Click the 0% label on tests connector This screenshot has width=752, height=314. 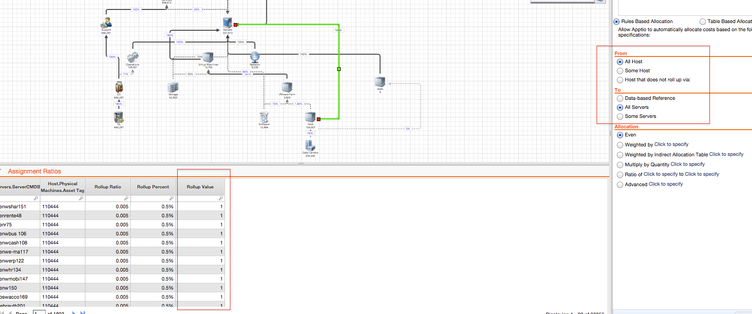click(408, 129)
